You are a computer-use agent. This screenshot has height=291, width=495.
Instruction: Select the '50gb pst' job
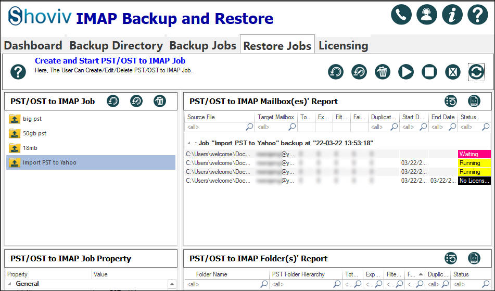point(91,133)
